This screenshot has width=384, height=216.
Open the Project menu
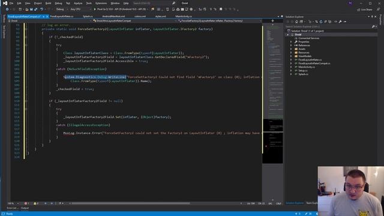38,3
